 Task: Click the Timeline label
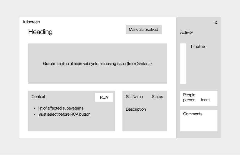pos(197,47)
